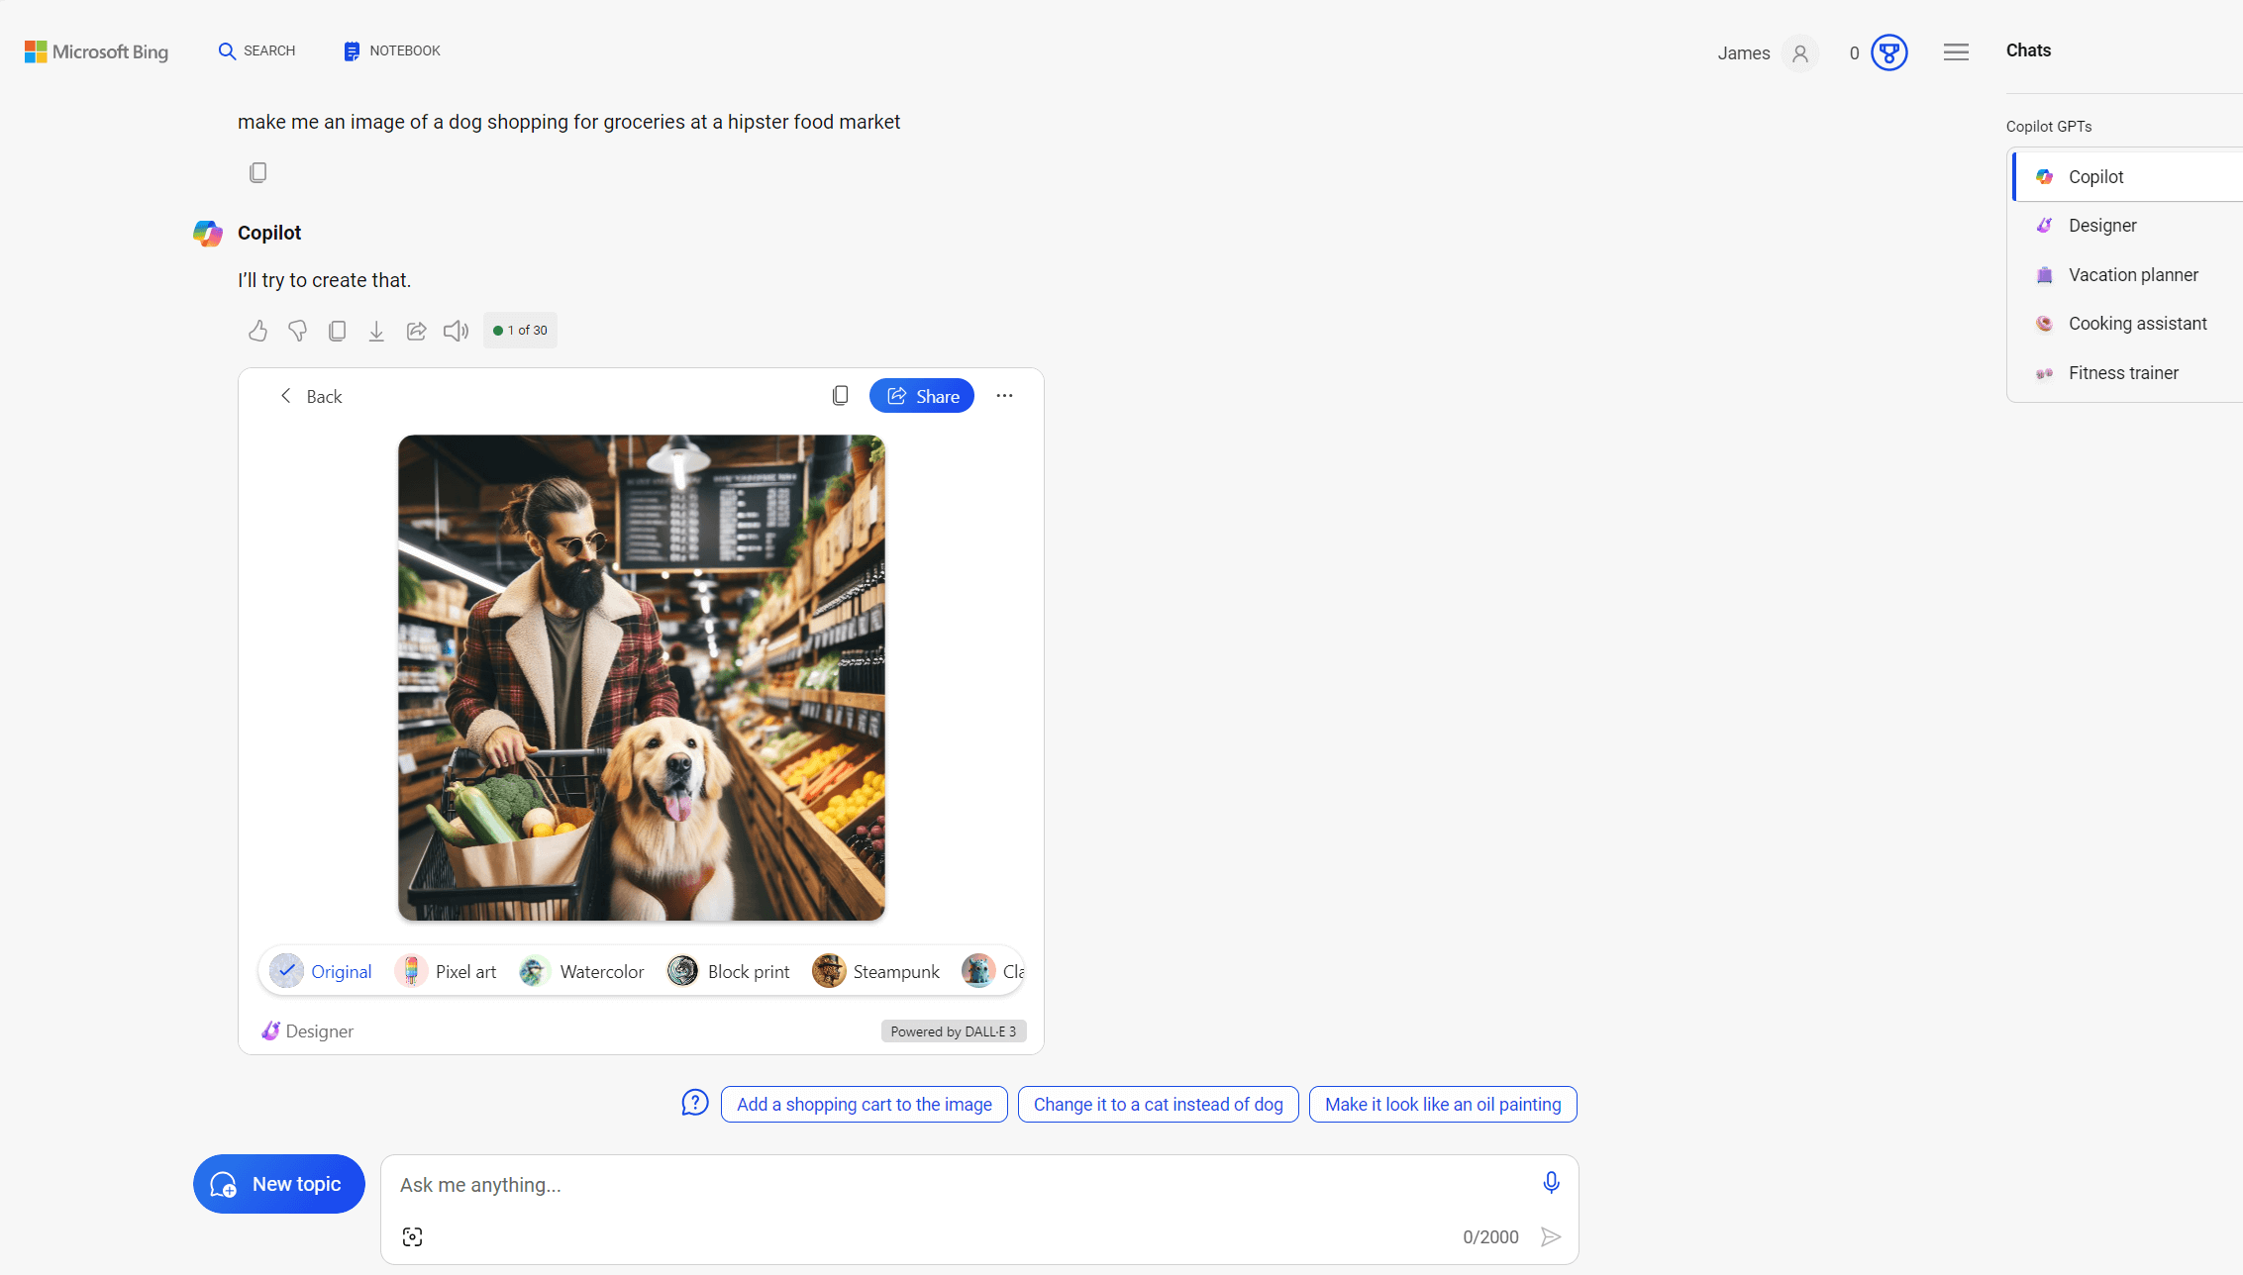Expand the Copilot GPTs side panel

click(1957, 50)
